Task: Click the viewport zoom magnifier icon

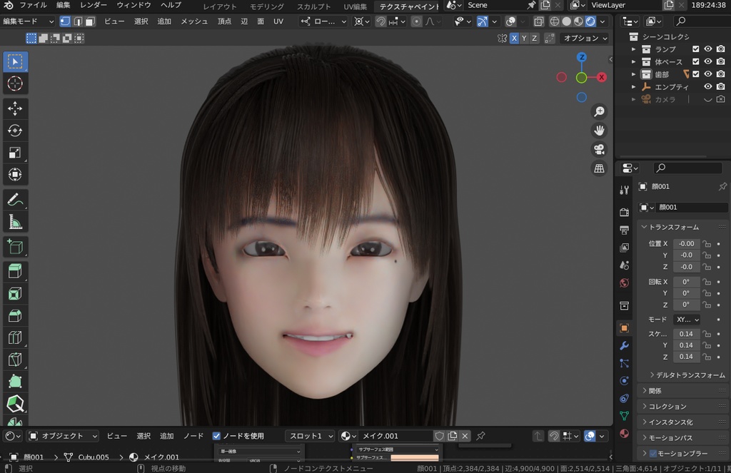Action: pyautogui.click(x=599, y=111)
